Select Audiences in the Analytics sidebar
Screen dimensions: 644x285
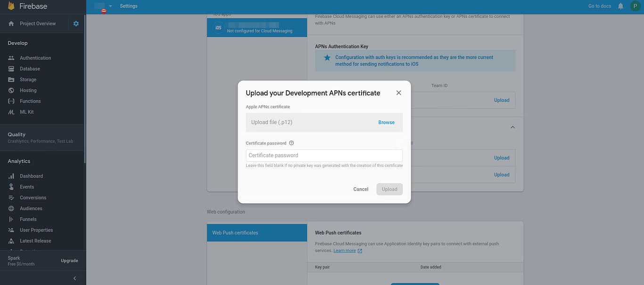tap(31, 208)
